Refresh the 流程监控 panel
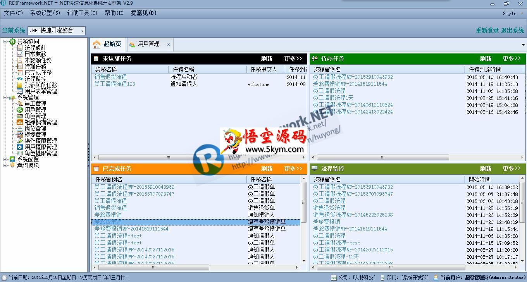 pos(486,169)
